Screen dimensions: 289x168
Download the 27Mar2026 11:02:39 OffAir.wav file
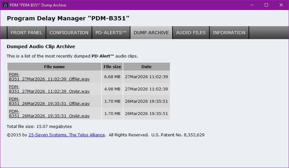coord(49,79)
